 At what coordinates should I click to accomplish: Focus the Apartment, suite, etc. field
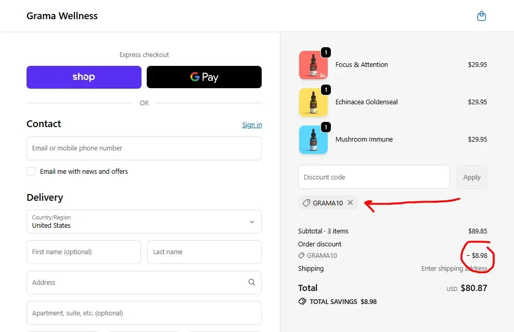click(x=144, y=313)
